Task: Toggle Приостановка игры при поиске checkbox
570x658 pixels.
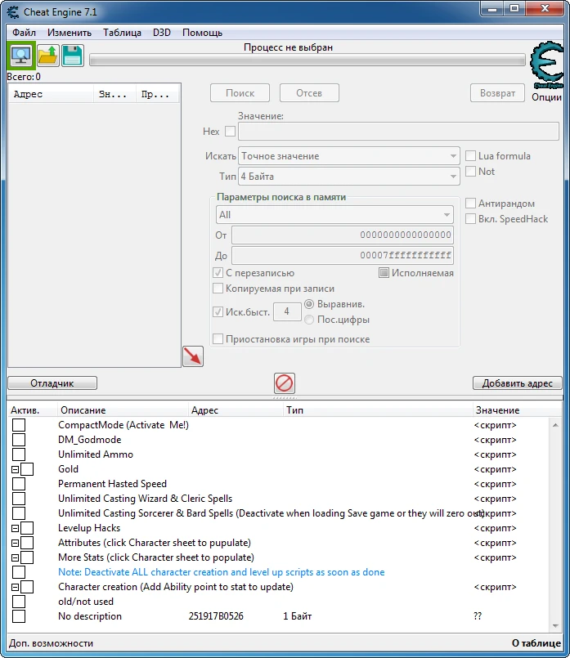Action: click(x=218, y=338)
